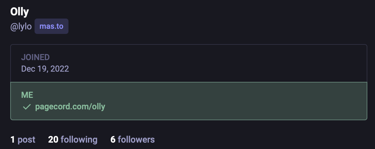
Task: Click the Olly display name heading
Action: pyautogui.click(x=20, y=12)
